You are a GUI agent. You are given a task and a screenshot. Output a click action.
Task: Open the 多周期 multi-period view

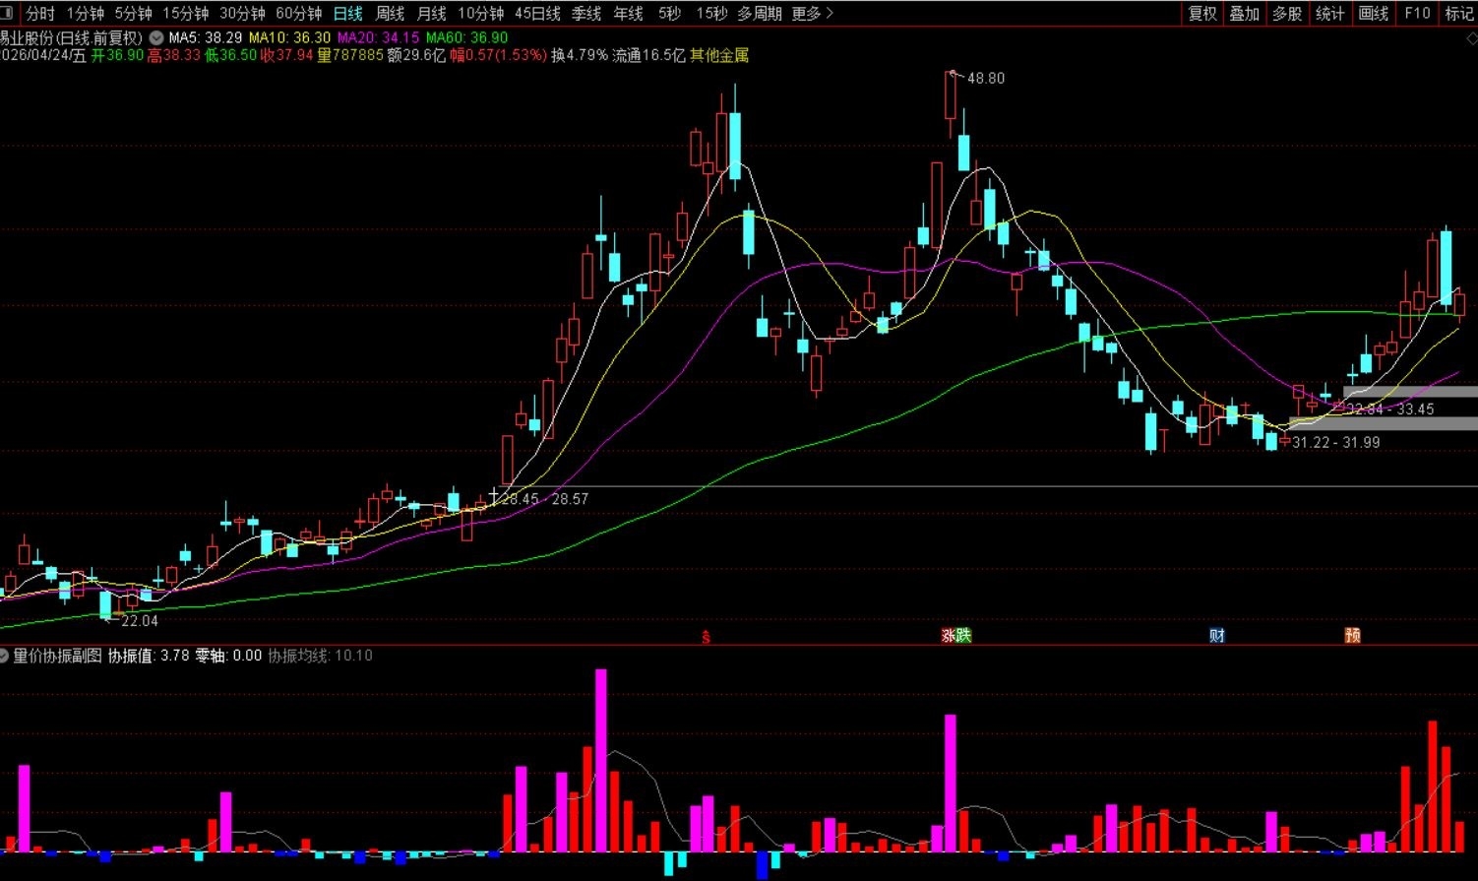[760, 13]
